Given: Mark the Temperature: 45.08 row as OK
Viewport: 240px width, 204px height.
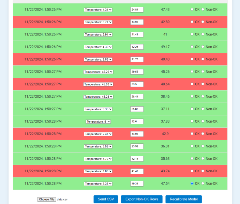Looking at the screenshot, I should click(x=192, y=84).
